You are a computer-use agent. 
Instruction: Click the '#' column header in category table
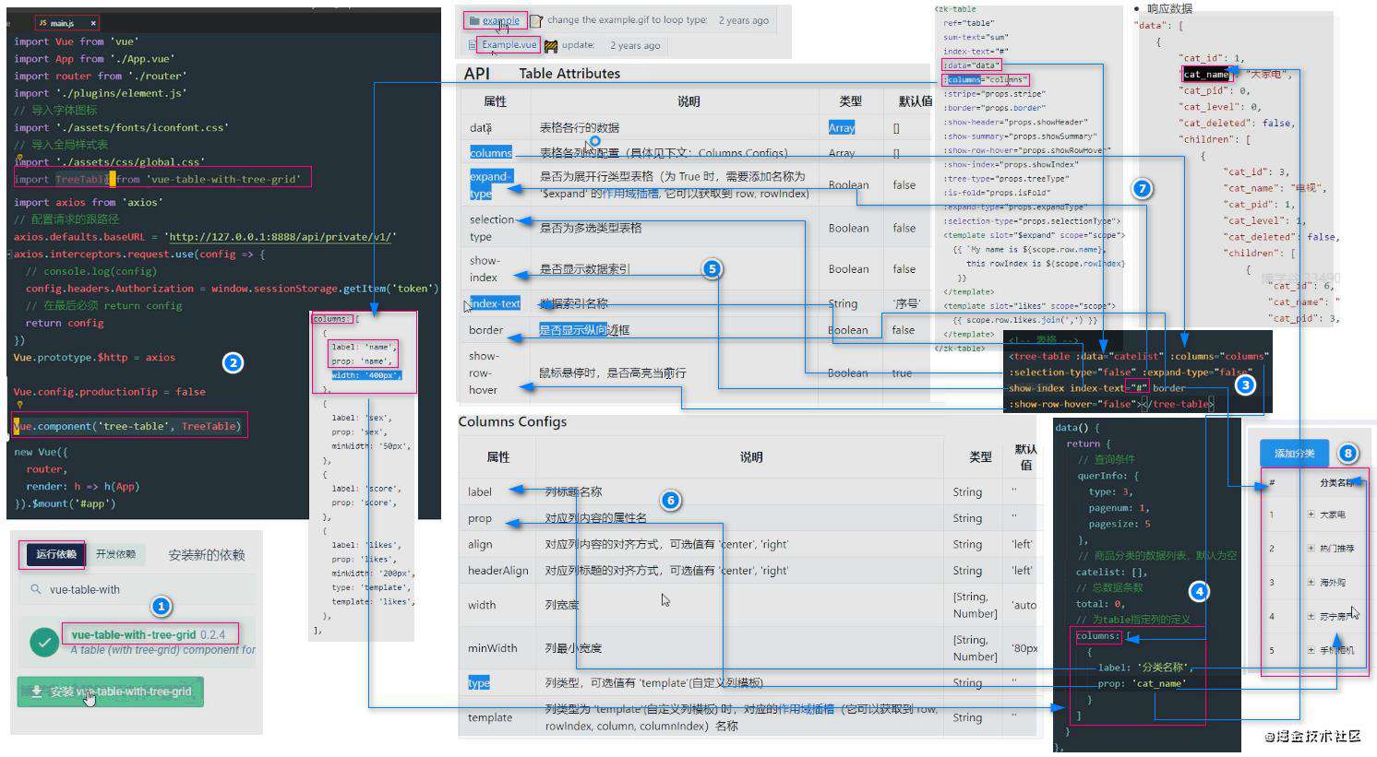coord(1272,482)
